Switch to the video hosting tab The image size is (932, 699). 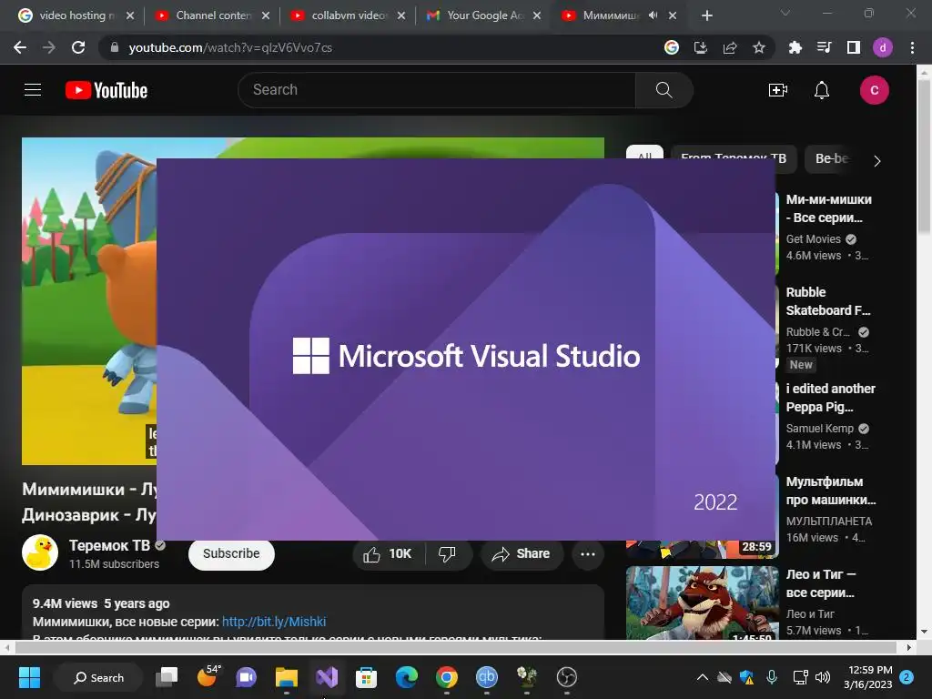[76, 15]
